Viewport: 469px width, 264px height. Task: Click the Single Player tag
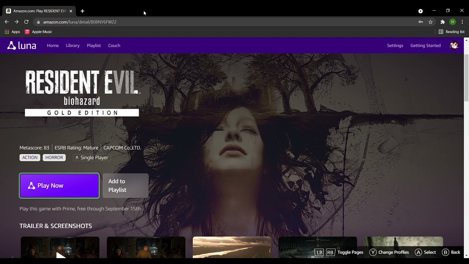click(x=92, y=158)
